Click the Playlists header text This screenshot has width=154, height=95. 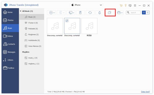(x=26, y=52)
